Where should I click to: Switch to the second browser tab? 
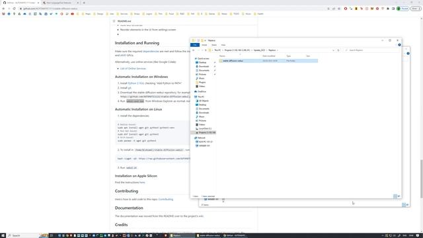[x=60, y=3]
